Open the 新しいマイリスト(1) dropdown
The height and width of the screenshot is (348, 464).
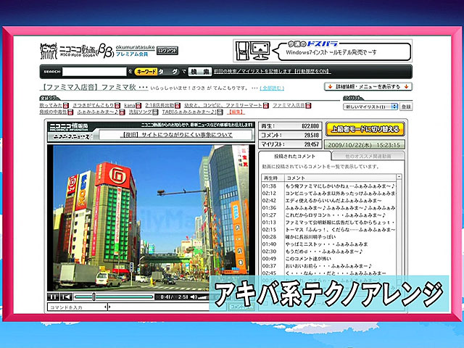coord(370,107)
